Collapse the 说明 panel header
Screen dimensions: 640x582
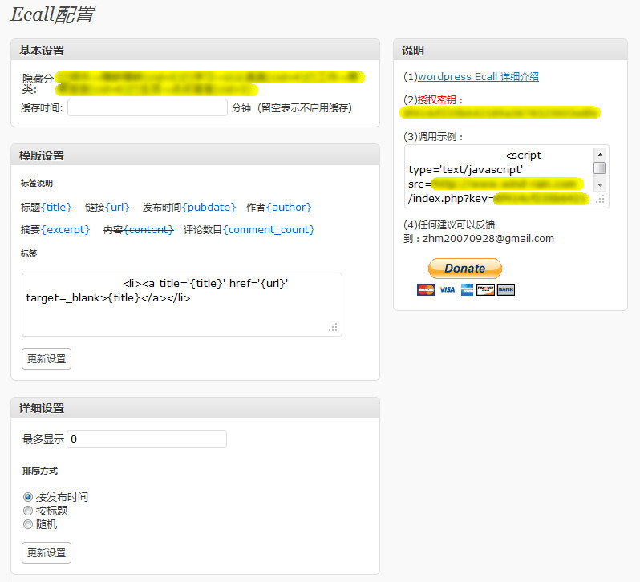tap(510, 51)
